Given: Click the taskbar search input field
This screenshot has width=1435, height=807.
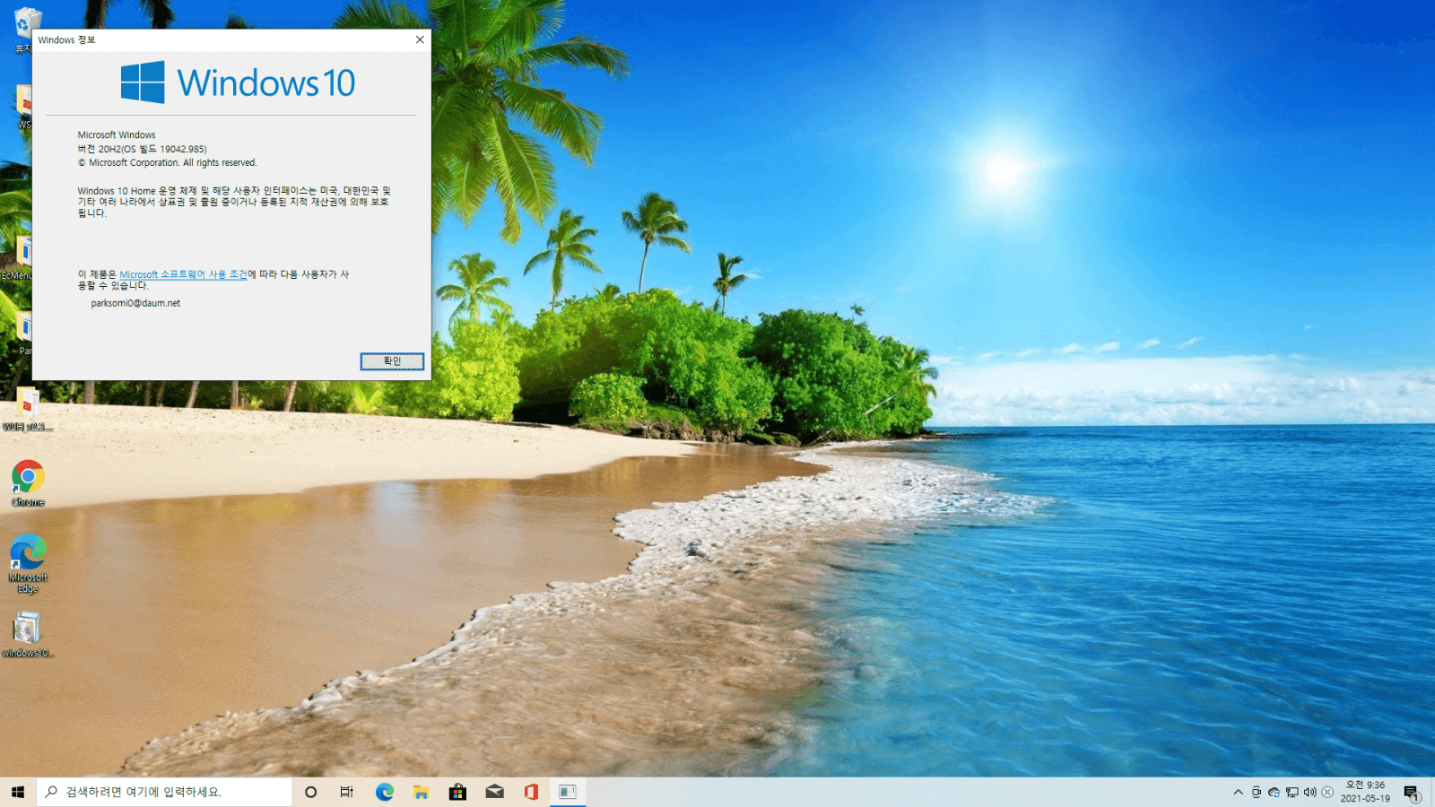Looking at the screenshot, I should point(164,792).
